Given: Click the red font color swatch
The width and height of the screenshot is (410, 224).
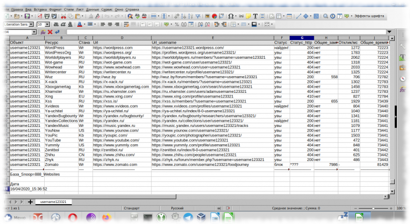Looking at the screenshot, I should (x=79, y=24).
